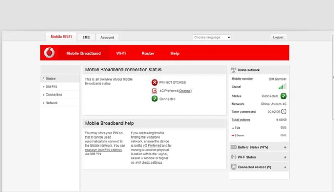Click the green status check in Home network panel

click(x=283, y=96)
